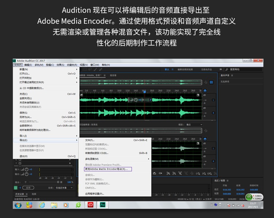Click the fade-out handle on the upper waveform
The image size is (274, 218).
pos(198,95)
